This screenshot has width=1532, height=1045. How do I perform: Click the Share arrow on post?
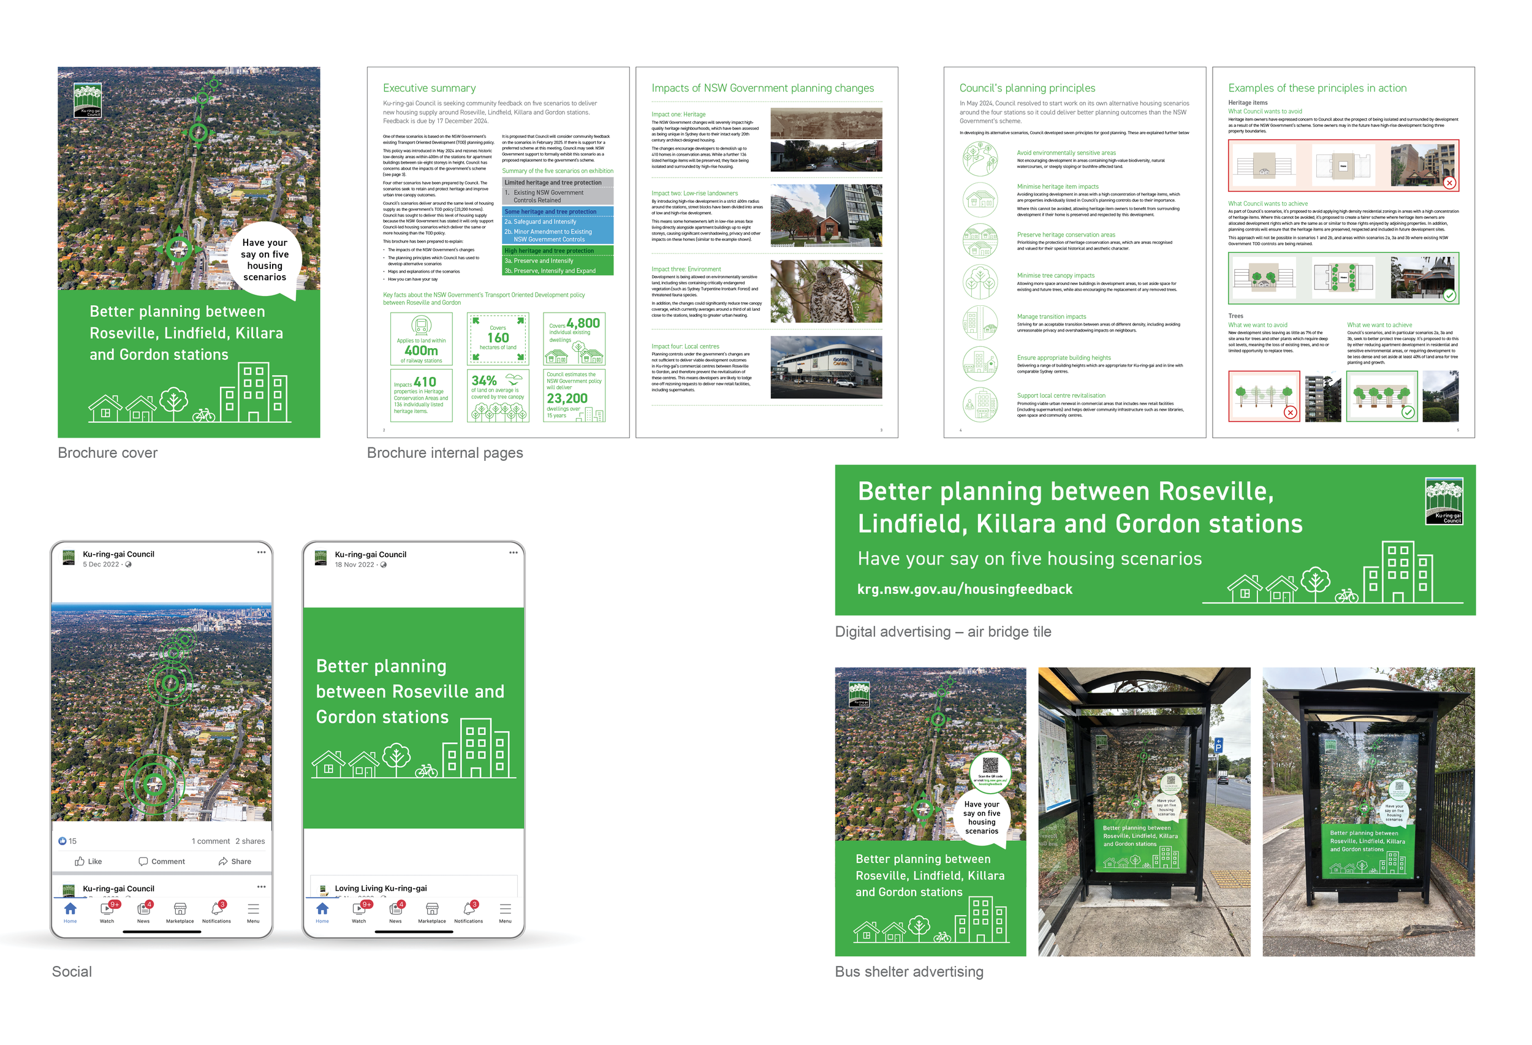tap(223, 861)
